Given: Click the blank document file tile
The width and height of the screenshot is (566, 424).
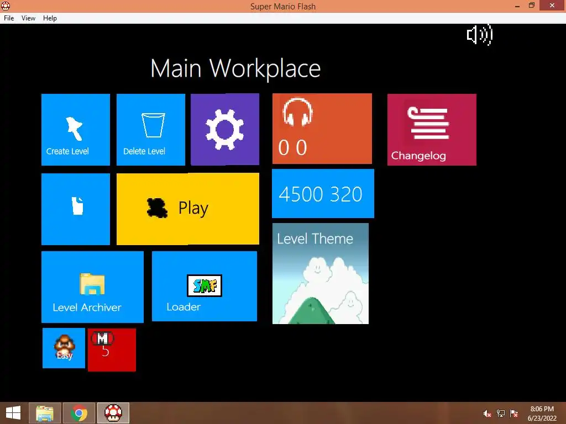Looking at the screenshot, I should 75,209.
